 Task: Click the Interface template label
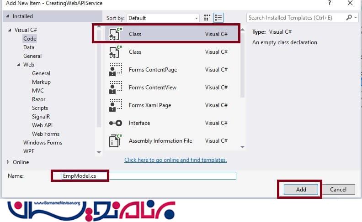[x=139, y=123]
